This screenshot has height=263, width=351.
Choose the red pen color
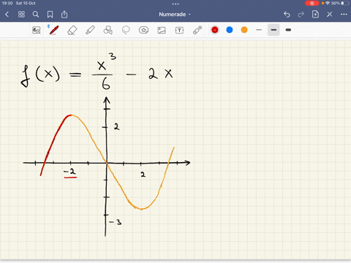[215, 30]
